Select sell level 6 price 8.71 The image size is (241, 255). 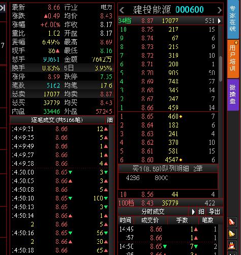(x=147, y=64)
